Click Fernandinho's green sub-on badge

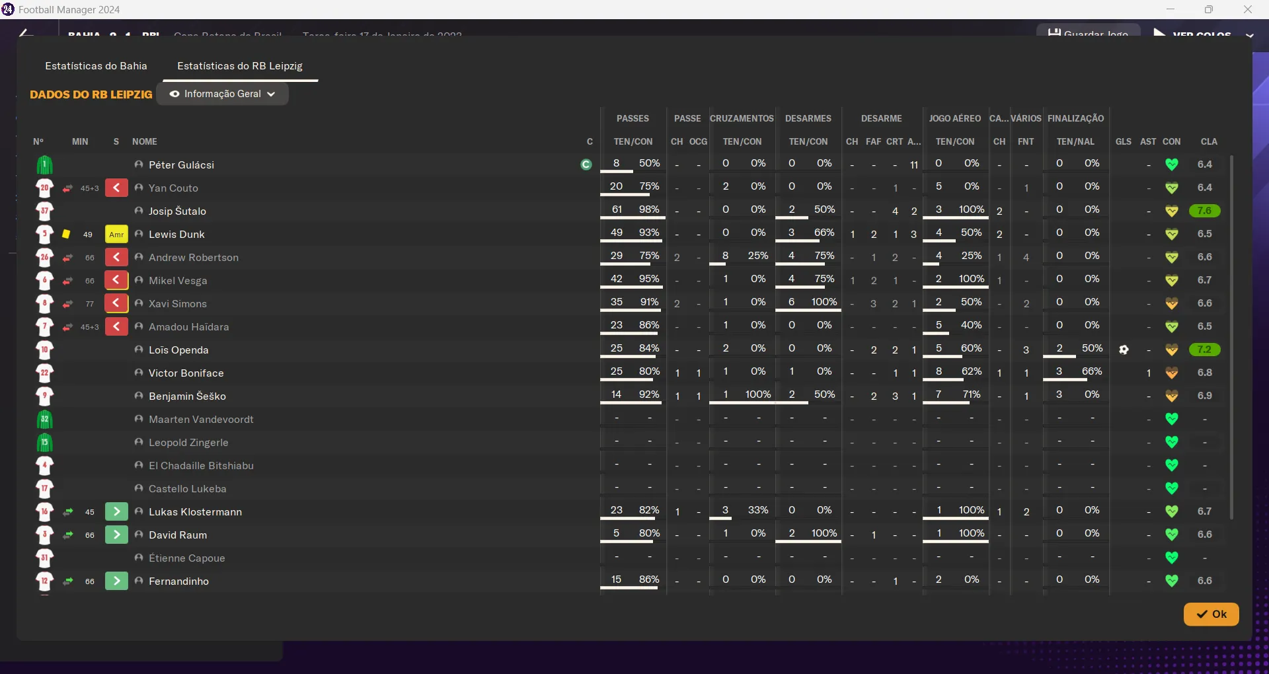pyautogui.click(x=116, y=581)
